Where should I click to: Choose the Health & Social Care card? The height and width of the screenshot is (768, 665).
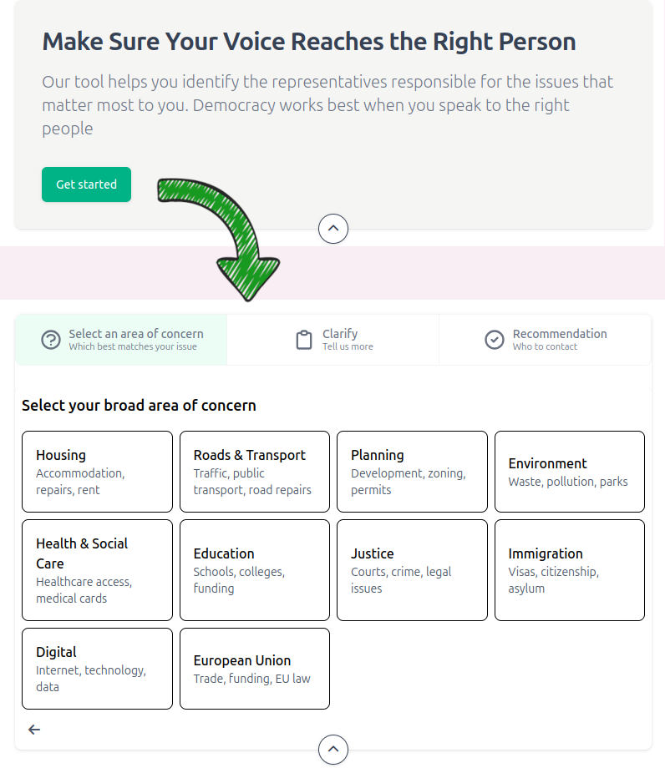click(97, 570)
